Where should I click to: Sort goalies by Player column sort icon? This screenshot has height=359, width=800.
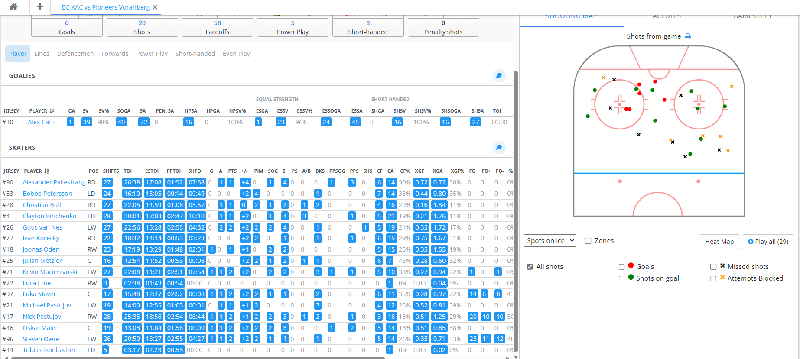point(52,111)
